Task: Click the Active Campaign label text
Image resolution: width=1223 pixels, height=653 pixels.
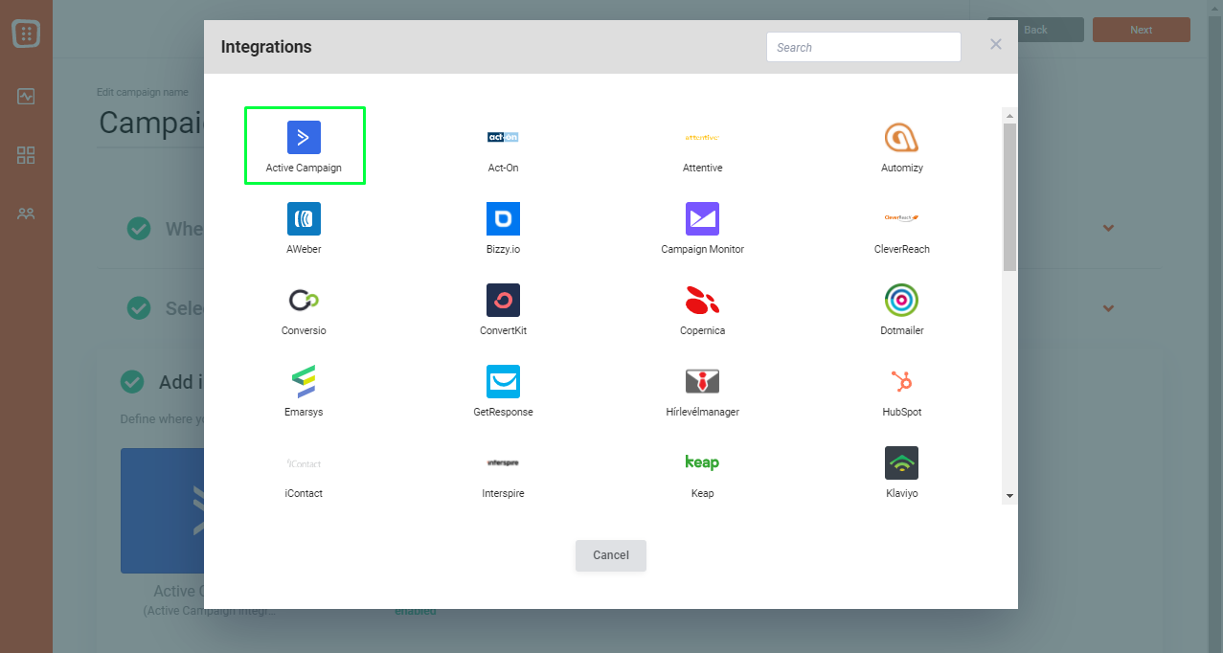Action: (x=304, y=168)
